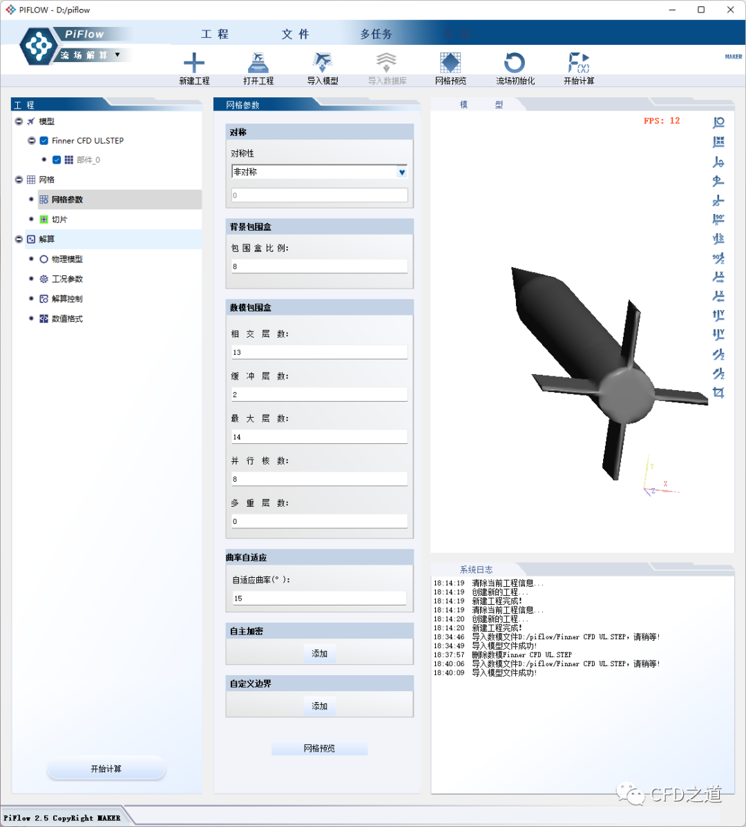Image resolution: width=746 pixels, height=827 pixels.
Task: Click the rotate 90° about X icon
Action: (x=718, y=219)
